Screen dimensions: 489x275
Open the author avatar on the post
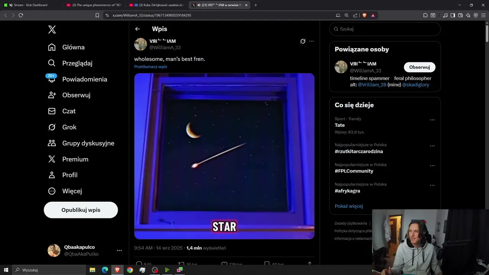[x=141, y=44]
